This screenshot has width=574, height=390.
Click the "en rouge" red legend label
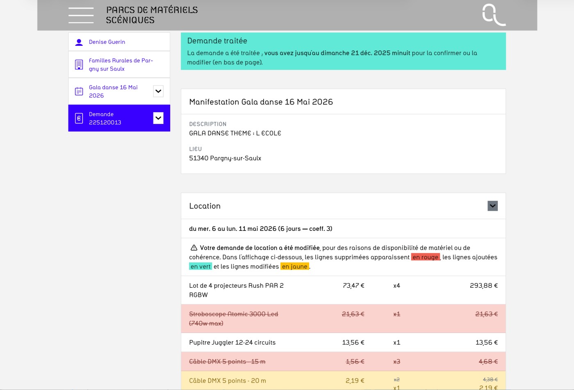click(x=425, y=257)
